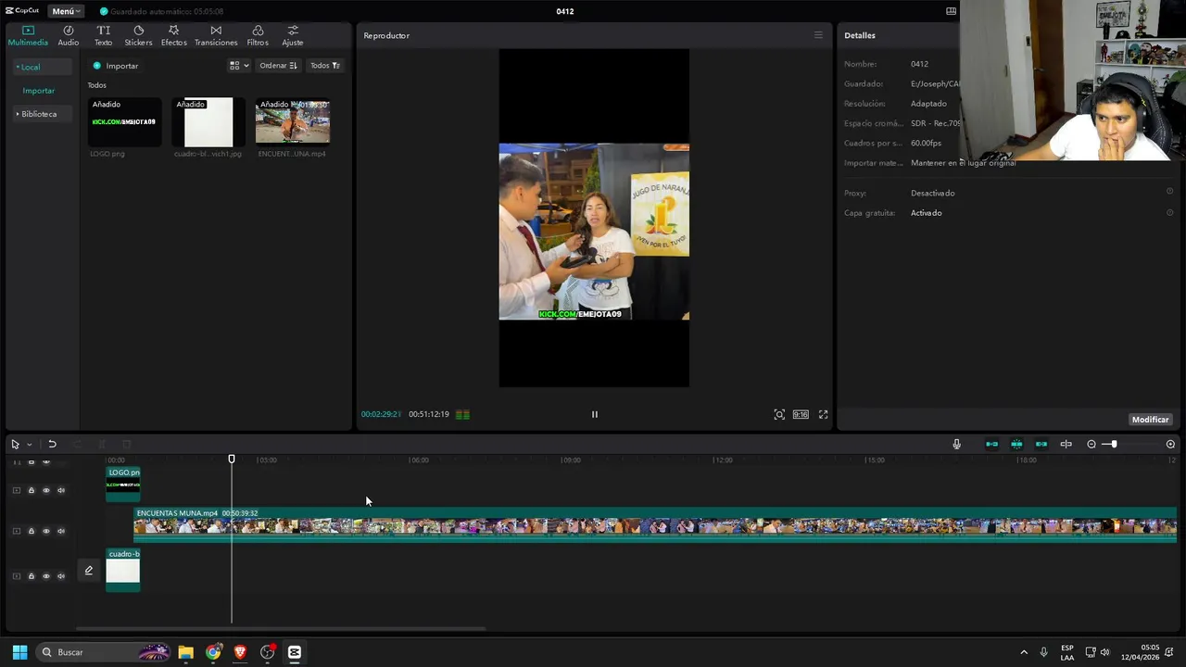Screen dimensions: 1186x667
Task: Hide the ENCUENTAS MUNA video track
Action: click(x=45, y=531)
